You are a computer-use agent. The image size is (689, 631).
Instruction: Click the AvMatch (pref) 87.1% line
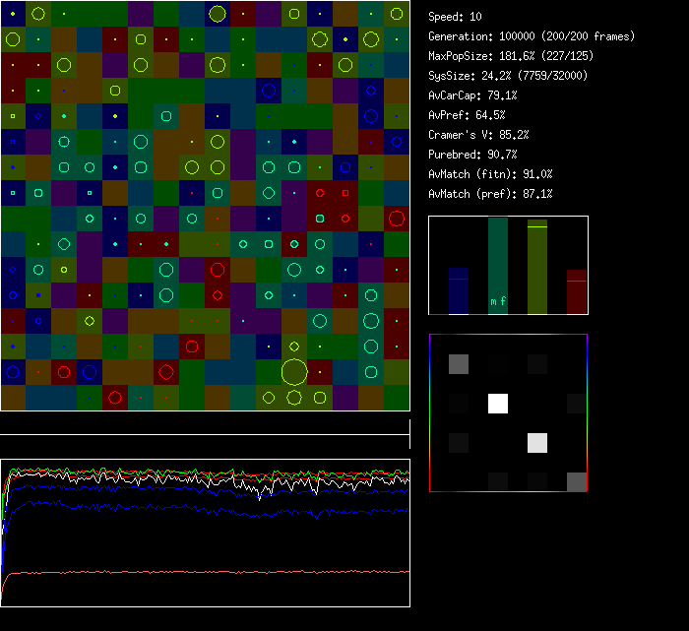[x=490, y=194]
